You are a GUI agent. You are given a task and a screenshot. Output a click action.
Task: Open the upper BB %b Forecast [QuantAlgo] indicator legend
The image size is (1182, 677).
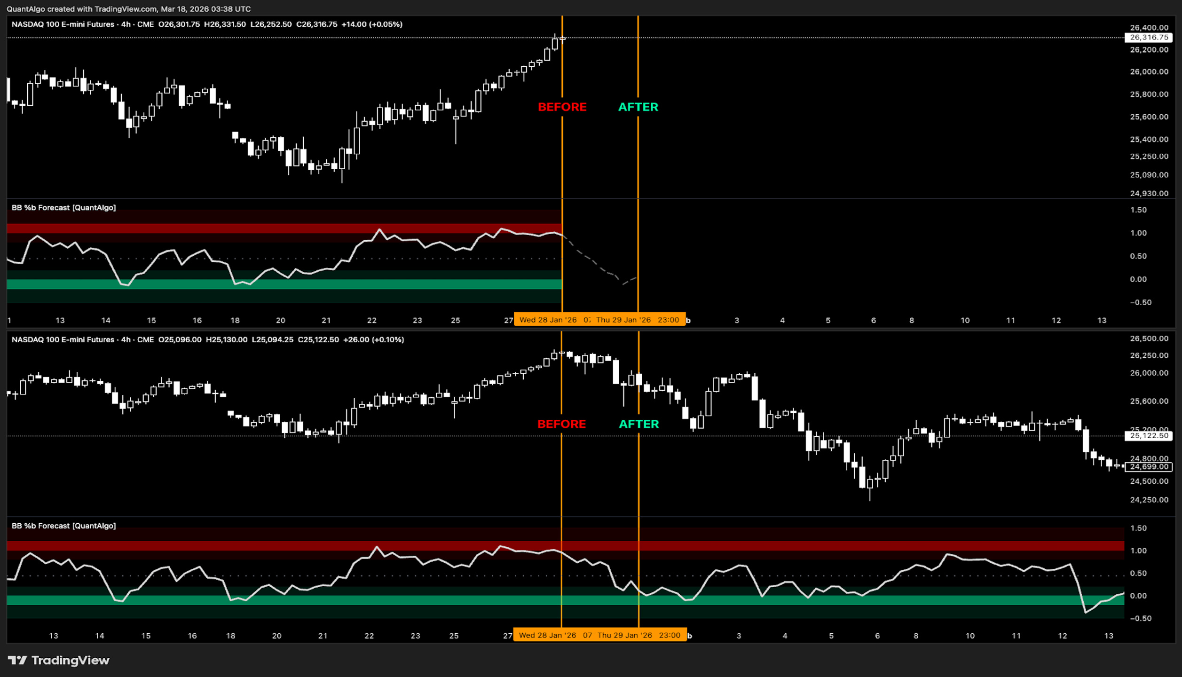click(x=63, y=208)
